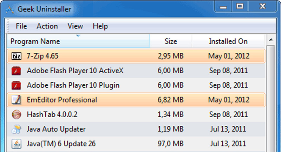Click the Adobe Flash Player 10 Plugin icon
This screenshot has width=281, height=152.
click(x=16, y=85)
